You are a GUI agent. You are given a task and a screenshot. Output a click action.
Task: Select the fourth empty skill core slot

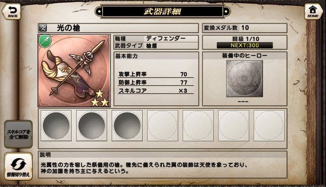[163, 126]
